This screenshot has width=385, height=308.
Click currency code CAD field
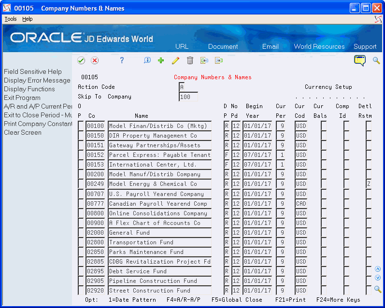click(x=301, y=204)
